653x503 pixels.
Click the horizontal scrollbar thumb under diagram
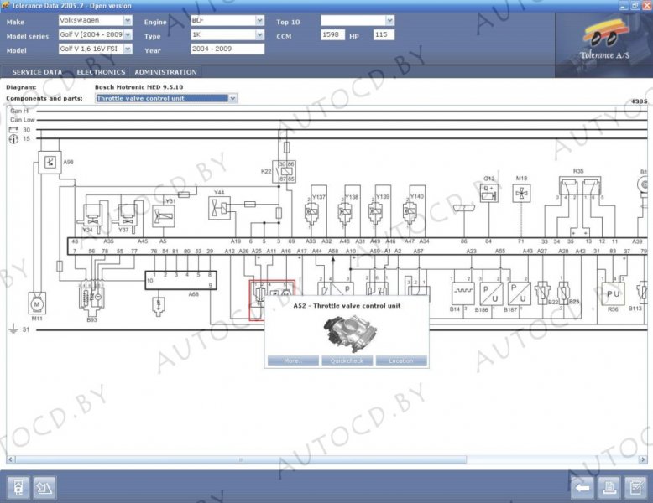(241, 459)
